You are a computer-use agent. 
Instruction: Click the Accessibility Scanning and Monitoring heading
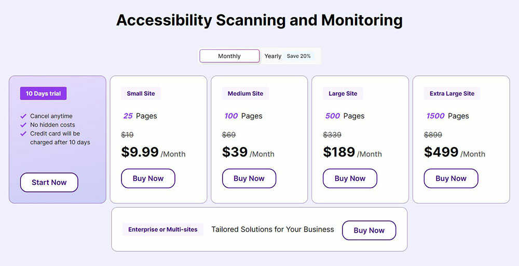point(259,20)
